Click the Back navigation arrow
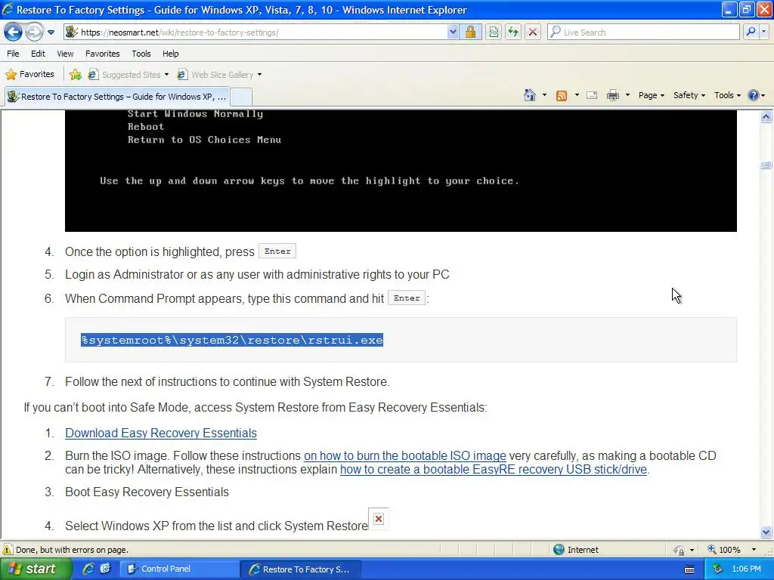 click(13, 32)
